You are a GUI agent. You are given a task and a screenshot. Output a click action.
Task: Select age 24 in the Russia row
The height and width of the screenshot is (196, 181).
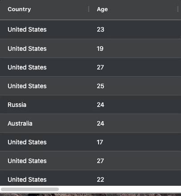pos(101,105)
